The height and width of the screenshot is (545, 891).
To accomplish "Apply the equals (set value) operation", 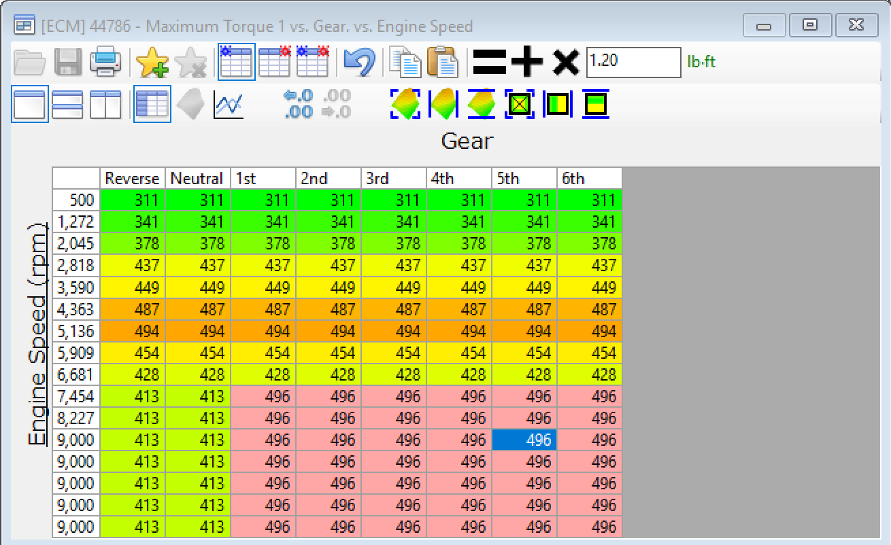I will click(490, 63).
